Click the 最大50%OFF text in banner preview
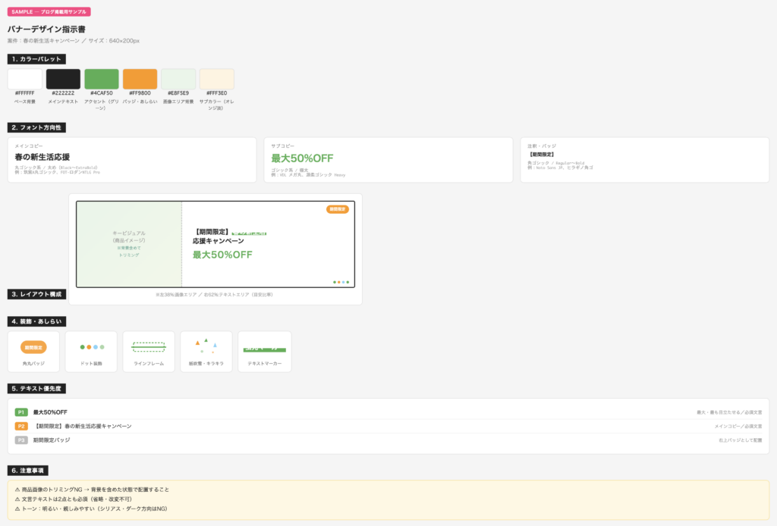The height and width of the screenshot is (526, 777). [222, 255]
